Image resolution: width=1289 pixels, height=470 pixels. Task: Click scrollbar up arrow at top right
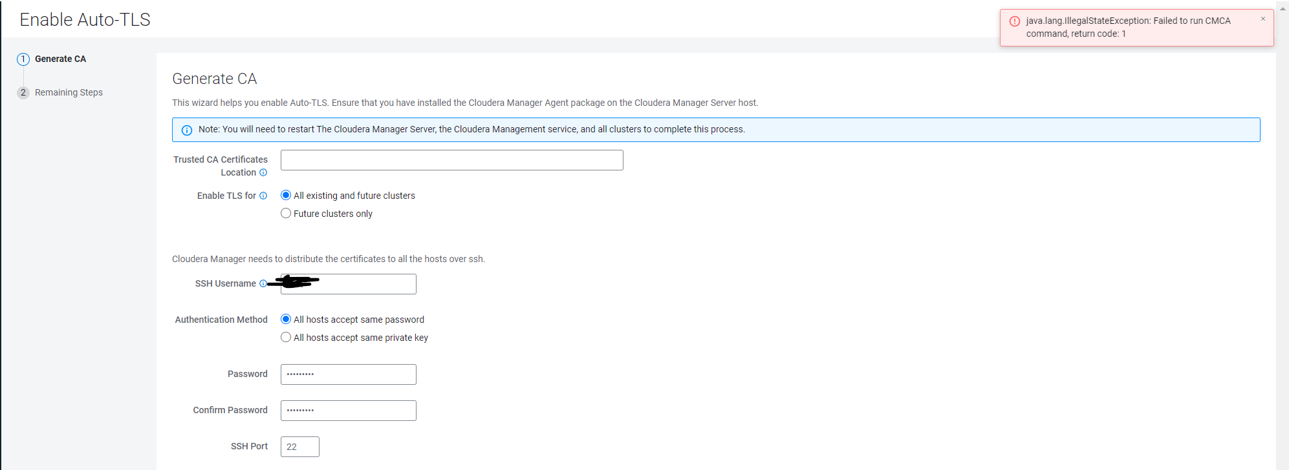[1283, 8]
